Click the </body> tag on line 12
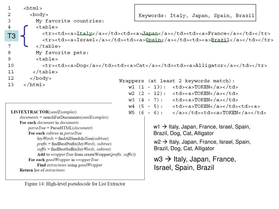This screenshot has width=279, height=209. [x=41, y=78]
